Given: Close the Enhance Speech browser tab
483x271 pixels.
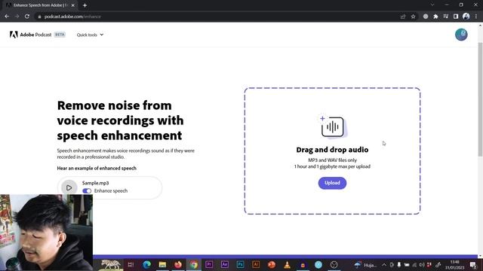Looking at the screenshot, I should click(73, 5).
